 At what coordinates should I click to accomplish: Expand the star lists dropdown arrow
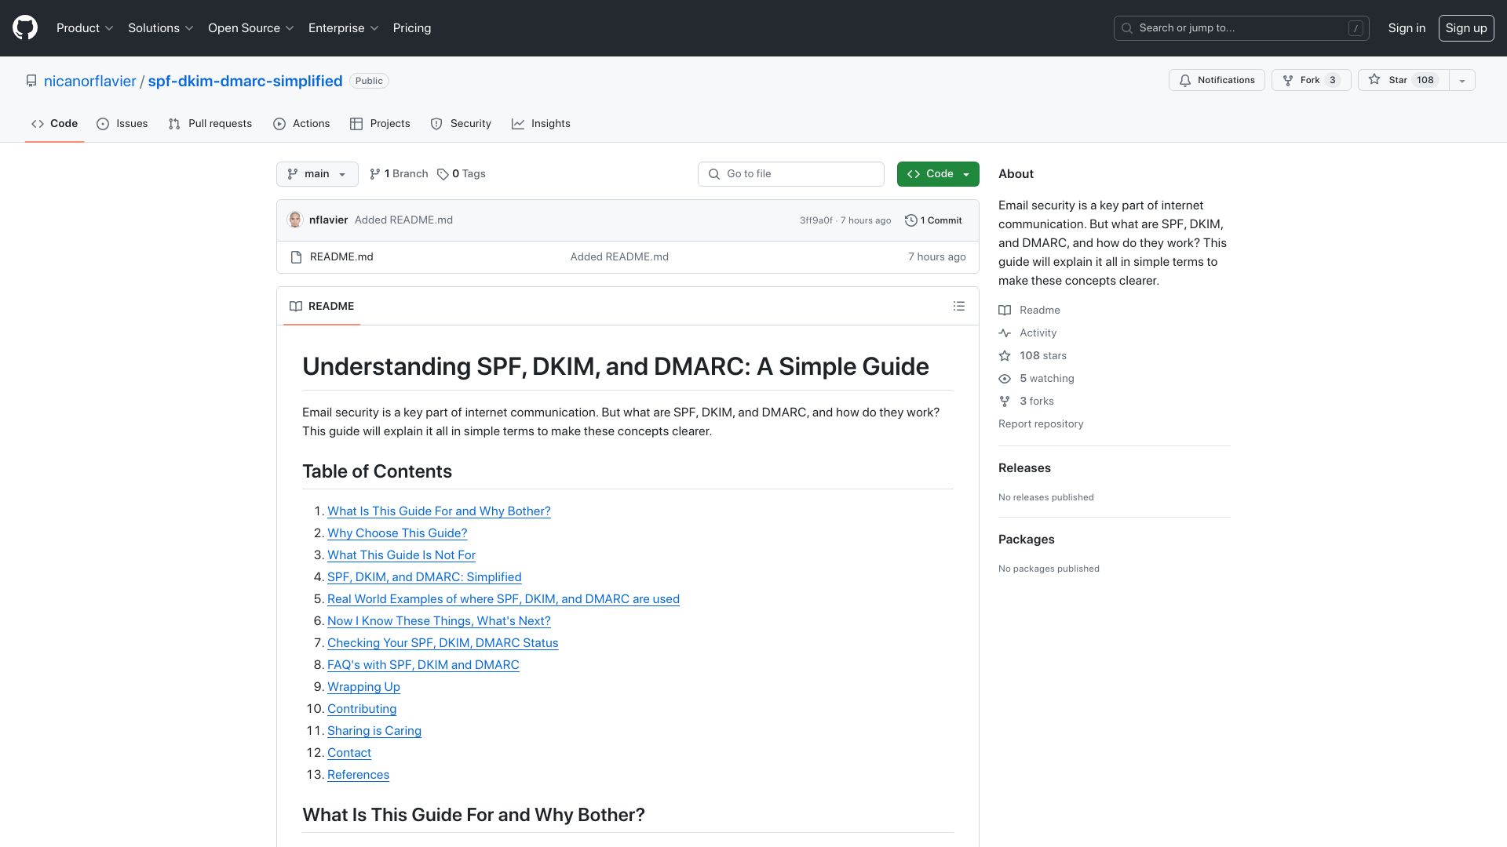1461,80
